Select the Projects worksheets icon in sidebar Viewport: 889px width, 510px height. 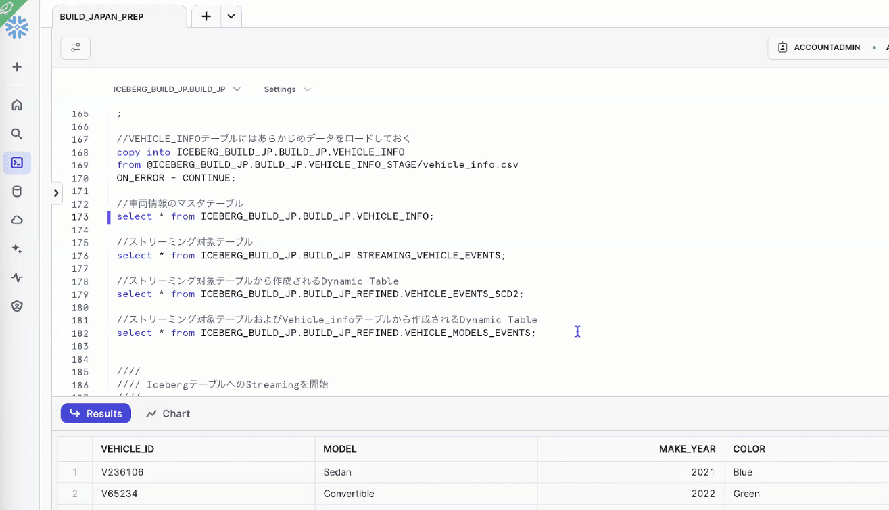coord(17,163)
